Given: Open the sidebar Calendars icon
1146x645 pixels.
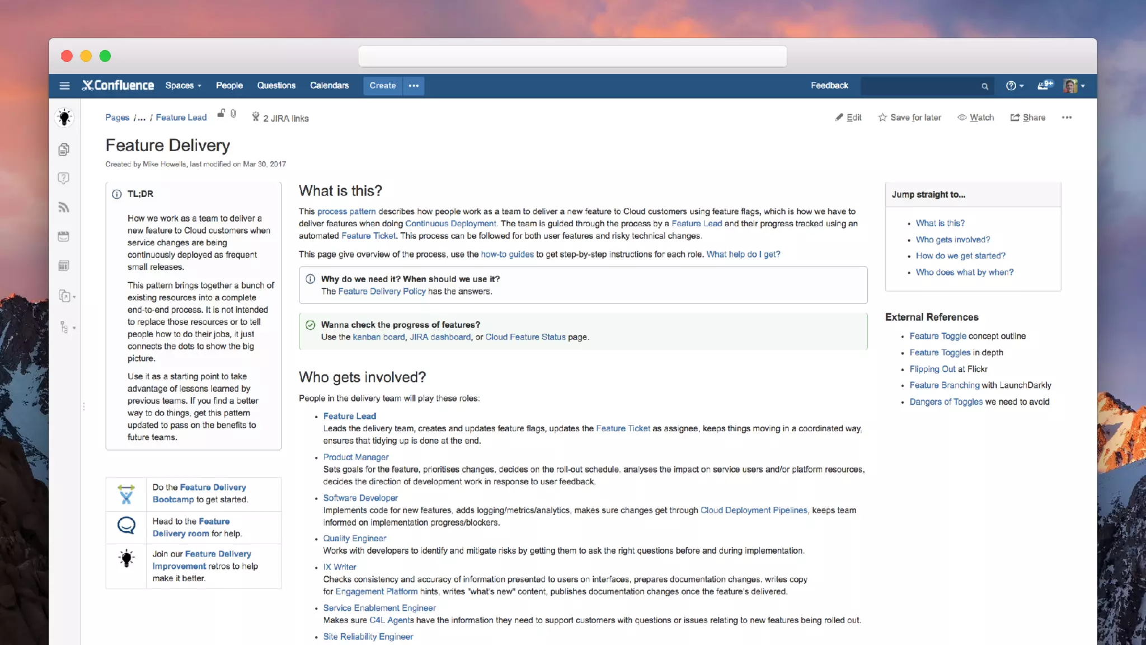Looking at the screenshot, I should click(64, 236).
